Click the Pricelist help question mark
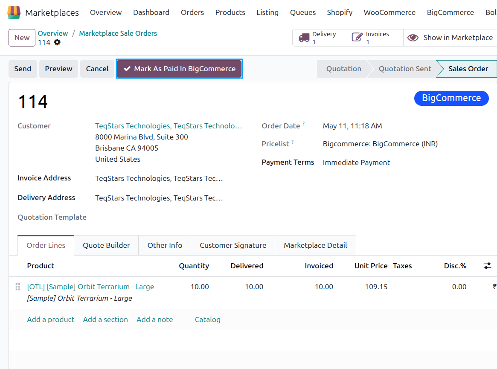497x369 pixels. (x=292, y=142)
